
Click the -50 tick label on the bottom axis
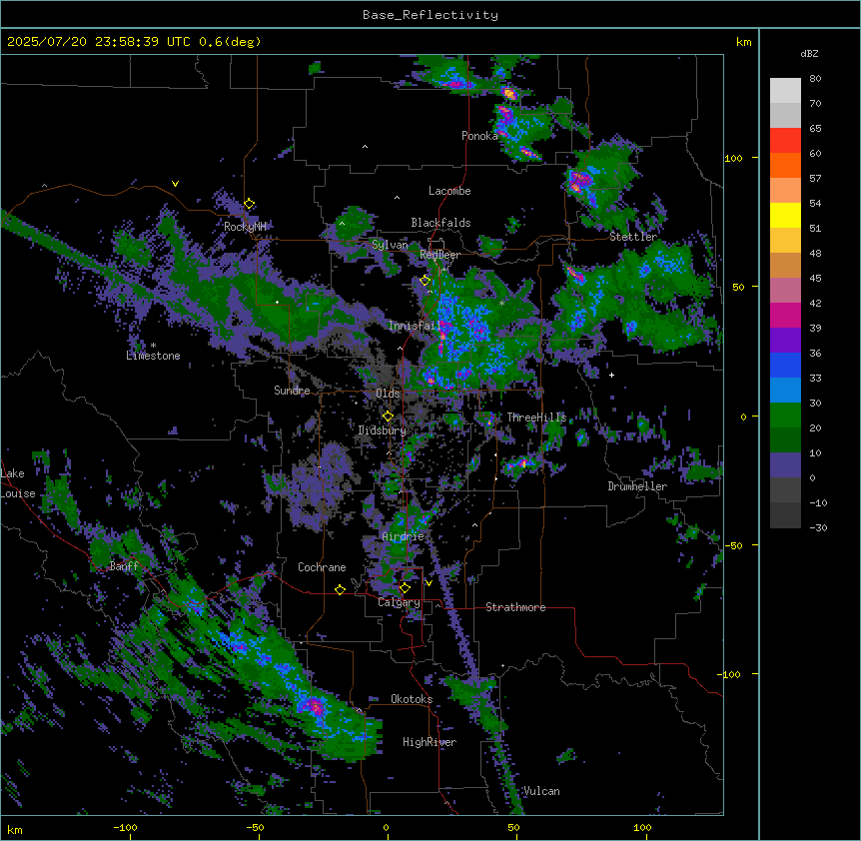[x=255, y=827]
